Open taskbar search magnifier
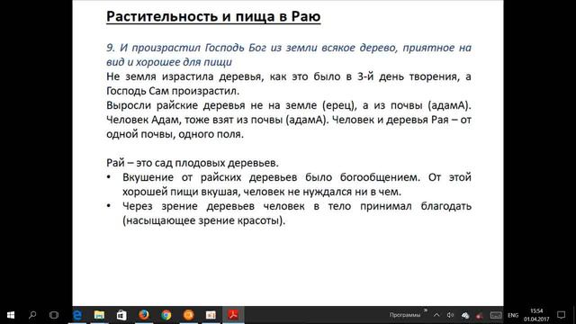The width and height of the screenshot is (576, 324). click(x=32, y=315)
